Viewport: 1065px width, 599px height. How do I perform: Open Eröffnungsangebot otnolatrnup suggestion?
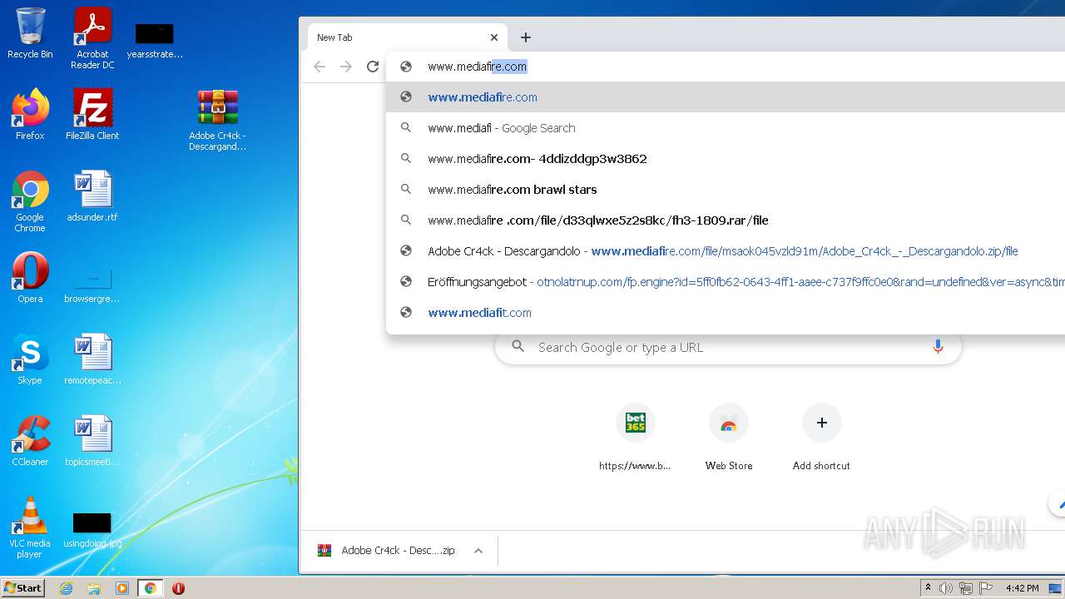pyautogui.click(x=726, y=282)
